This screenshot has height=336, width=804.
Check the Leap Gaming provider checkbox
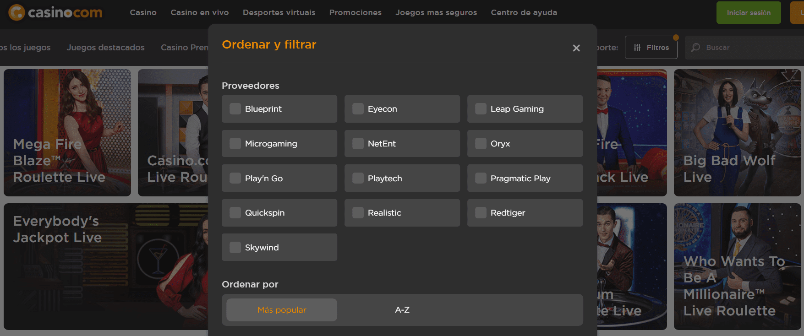point(481,109)
